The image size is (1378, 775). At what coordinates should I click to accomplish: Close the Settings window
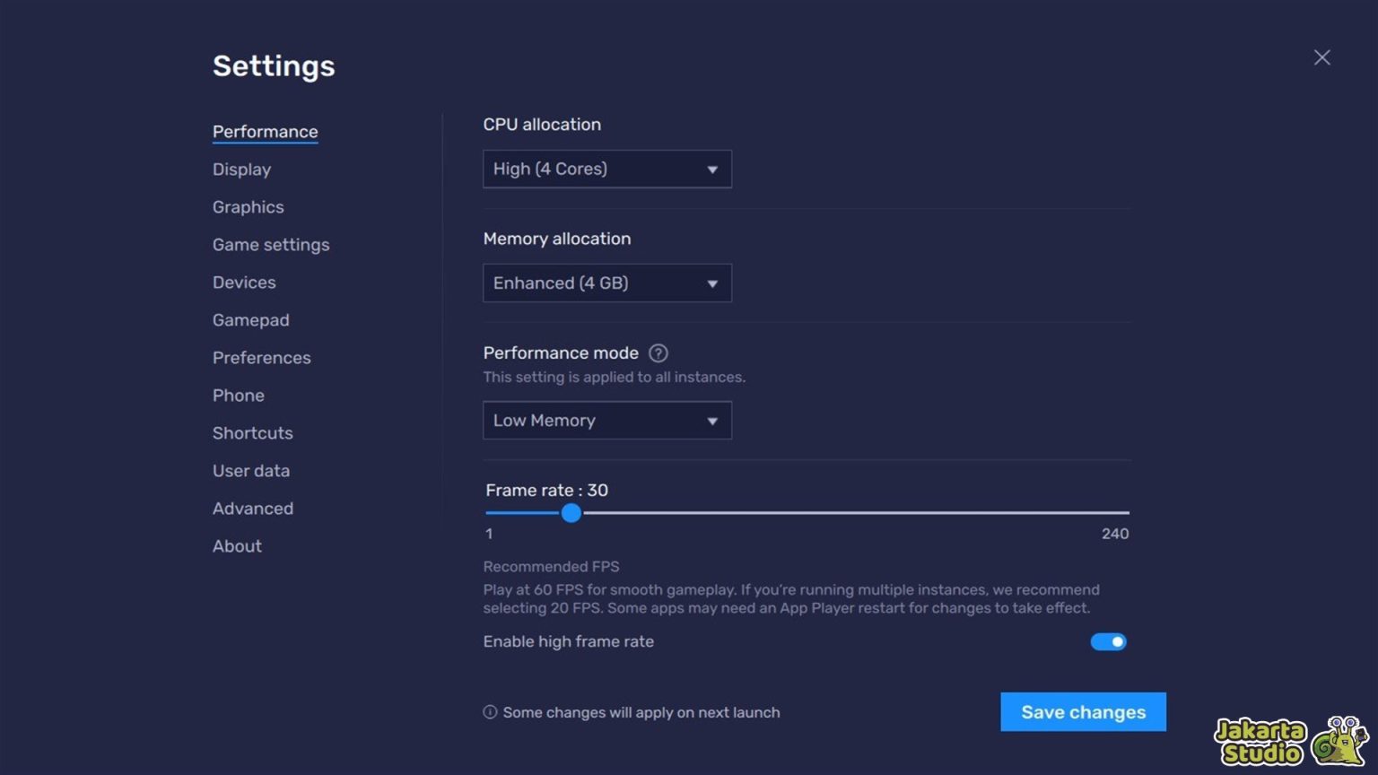pyautogui.click(x=1321, y=57)
